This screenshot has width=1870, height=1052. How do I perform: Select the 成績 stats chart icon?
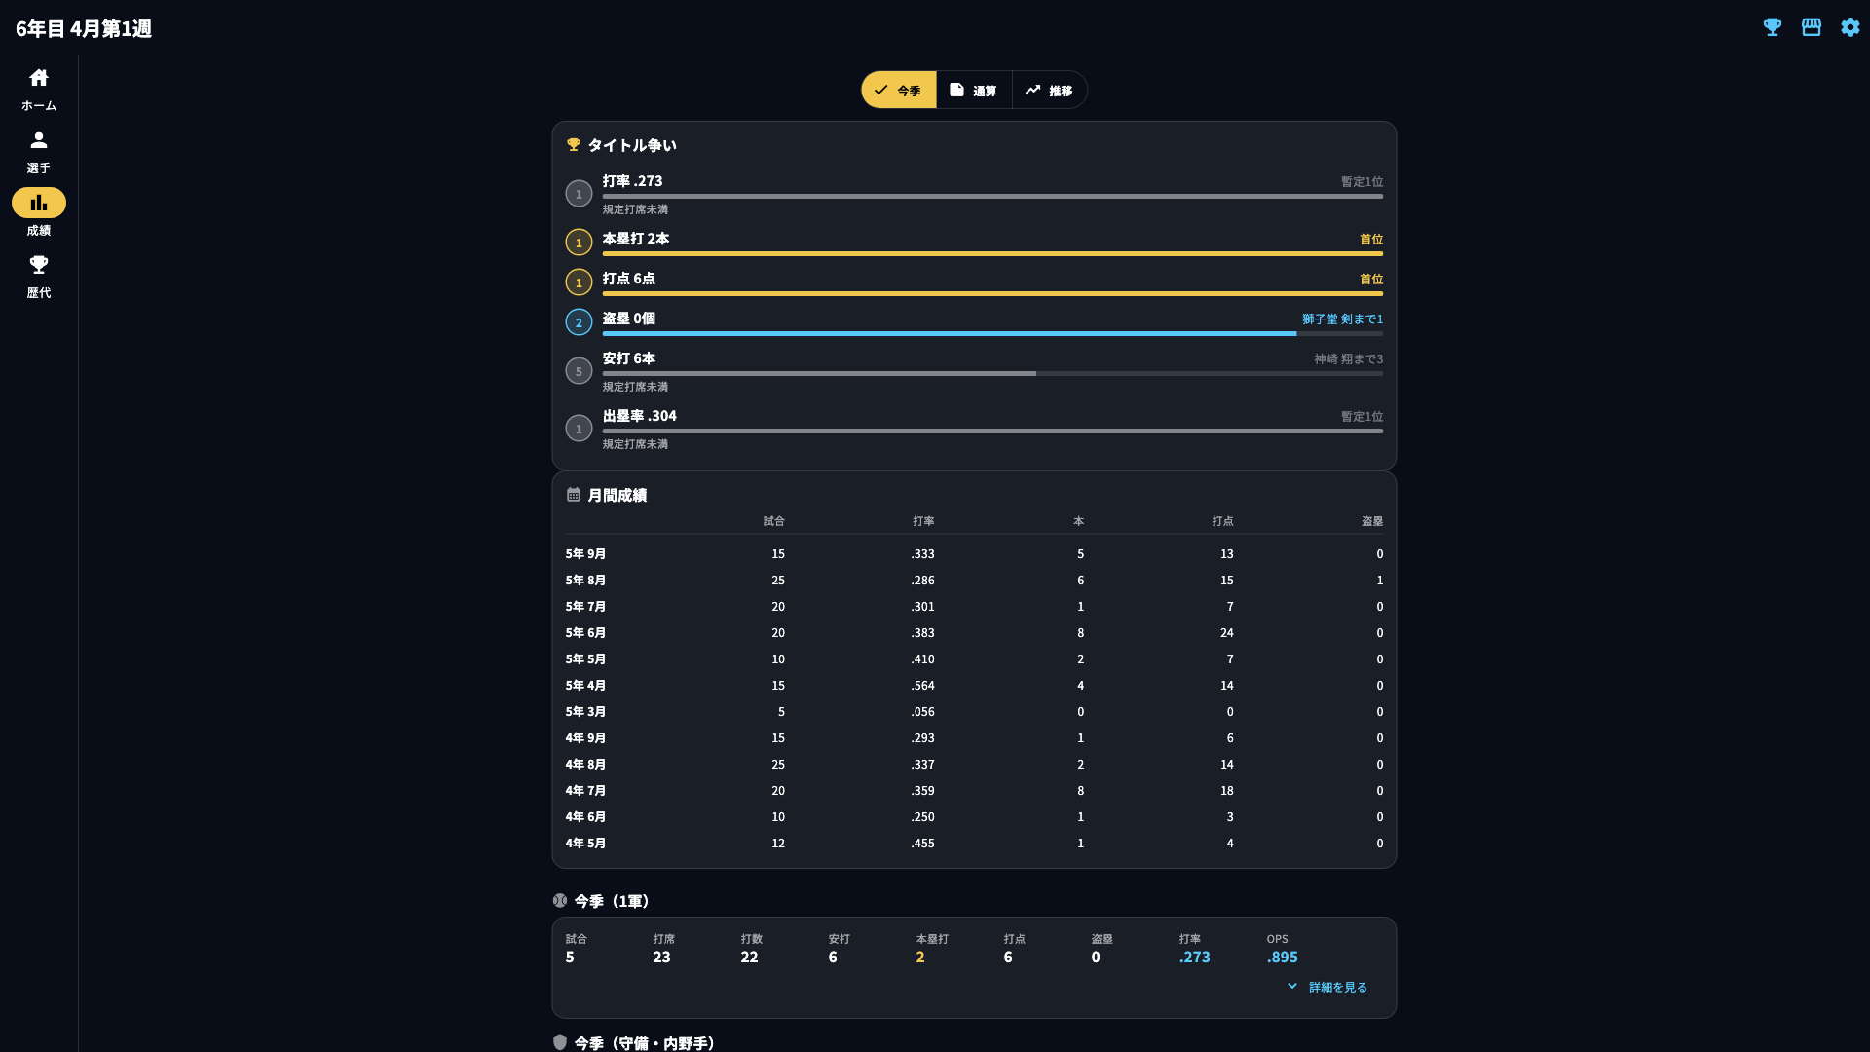[x=39, y=203]
